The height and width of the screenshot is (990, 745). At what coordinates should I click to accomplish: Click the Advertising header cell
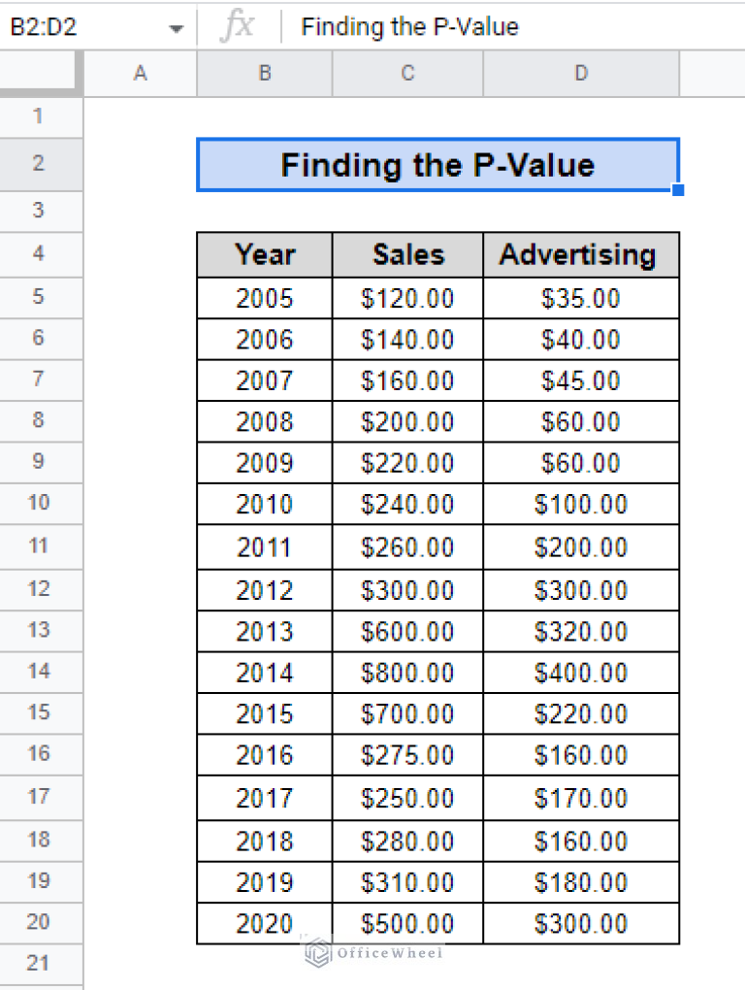coord(580,254)
